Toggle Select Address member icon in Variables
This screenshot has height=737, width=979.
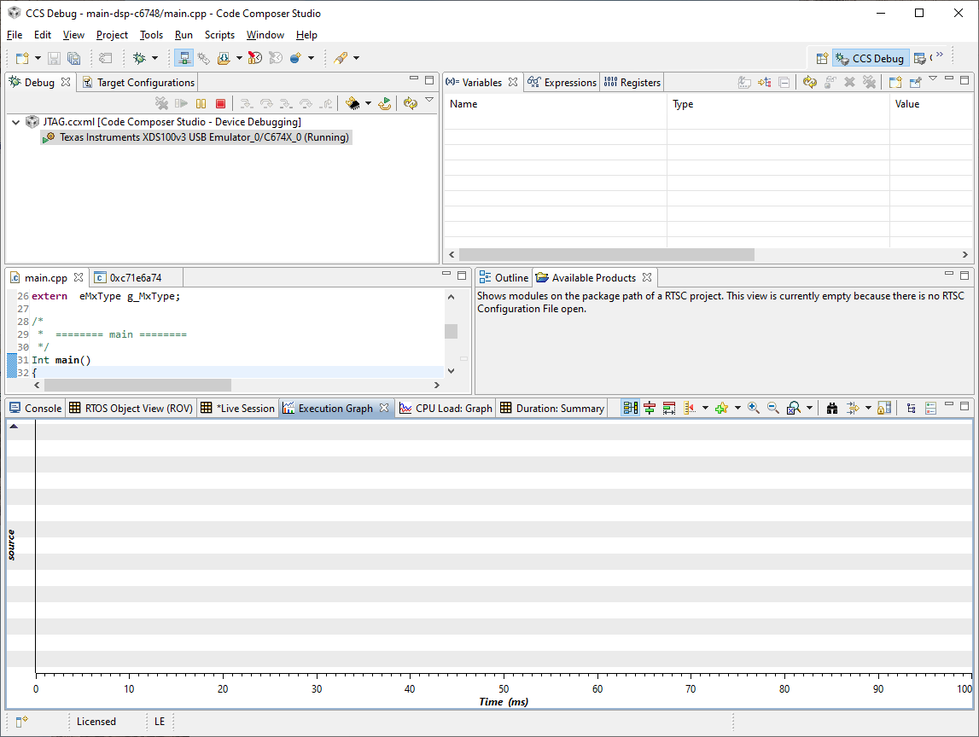[765, 82]
